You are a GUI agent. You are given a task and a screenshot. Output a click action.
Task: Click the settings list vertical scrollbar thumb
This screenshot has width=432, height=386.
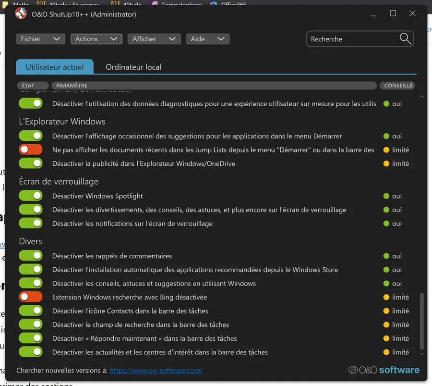[421, 321]
